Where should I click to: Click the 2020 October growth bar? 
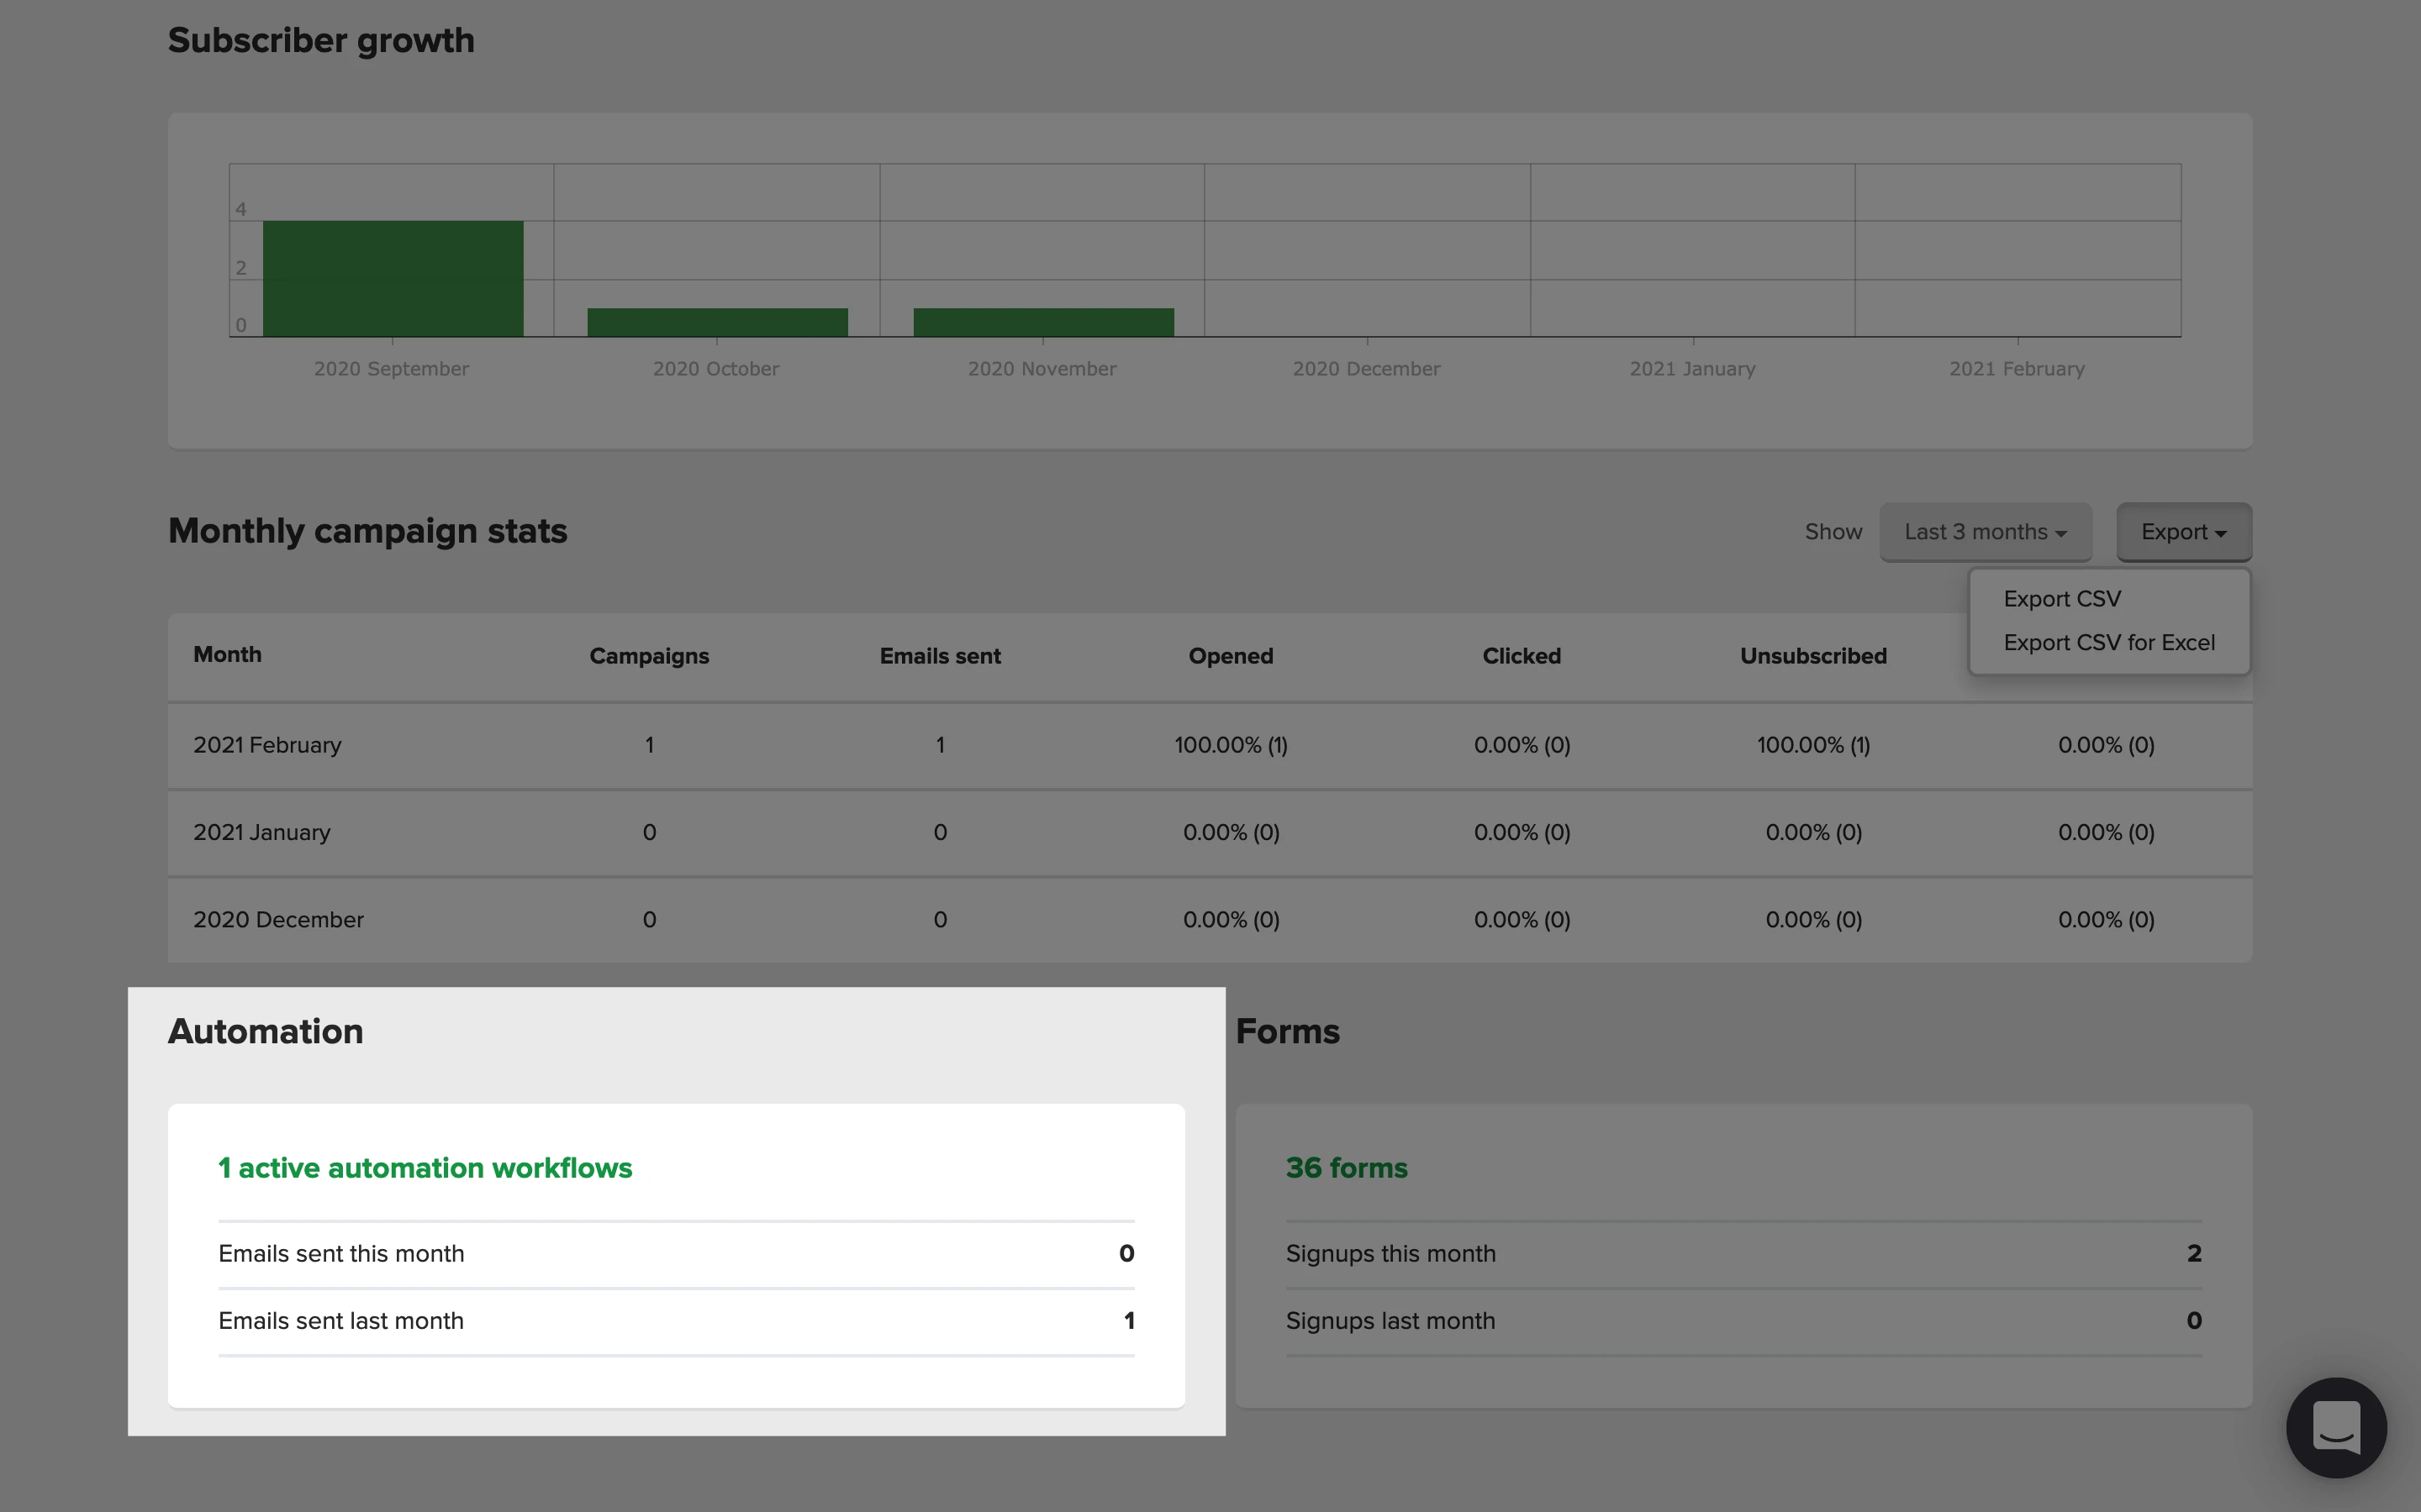coord(717,322)
